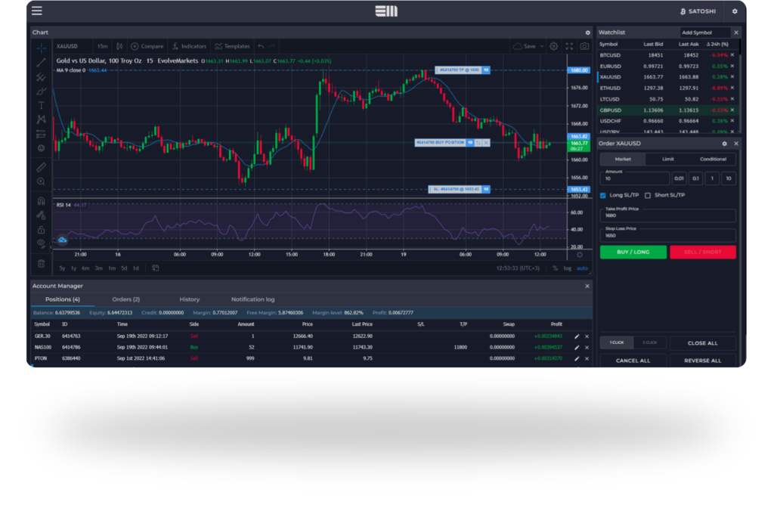Click the Take Profit Price field
Screen dimensions: 774x505
pos(667,215)
